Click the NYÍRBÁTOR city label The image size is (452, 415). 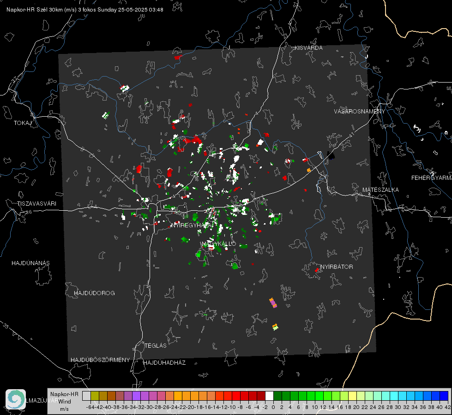tap(337, 267)
